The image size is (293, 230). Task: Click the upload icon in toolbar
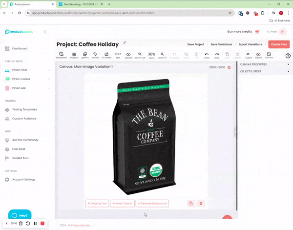[x=128, y=55]
